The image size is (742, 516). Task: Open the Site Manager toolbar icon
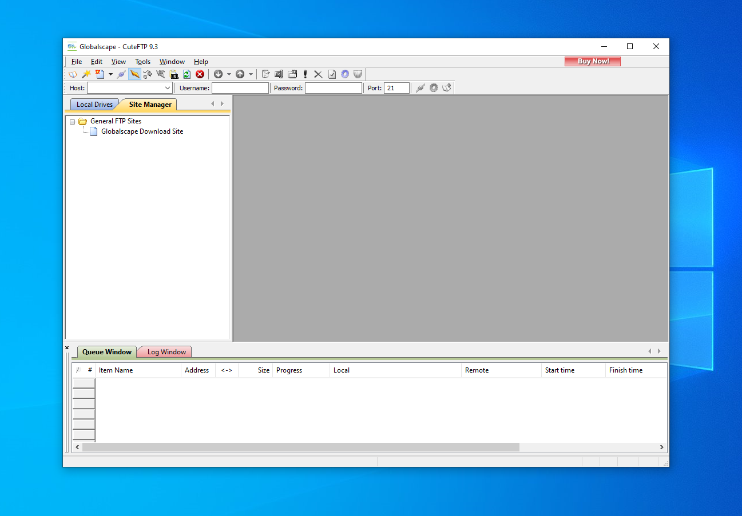click(x=73, y=74)
